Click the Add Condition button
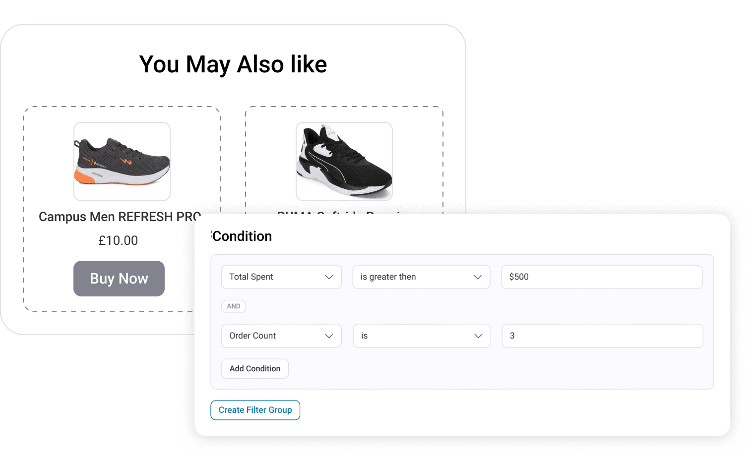The image size is (754, 460). (x=254, y=368)
